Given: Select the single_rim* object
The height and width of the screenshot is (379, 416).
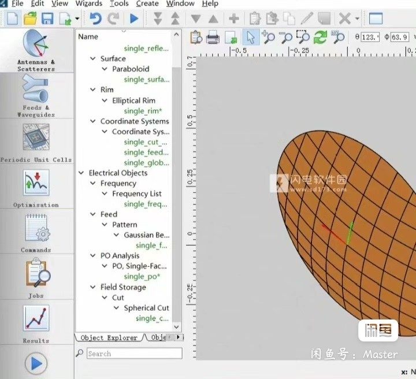Looking at the screenshot, I should coord(142,111).
